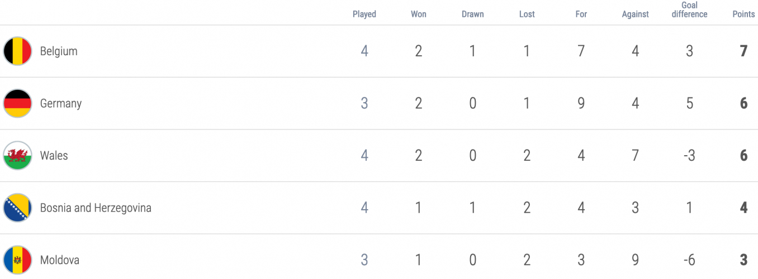Click the Points column header
This screenshot has height=279, width=758.
tap(743, 15)
